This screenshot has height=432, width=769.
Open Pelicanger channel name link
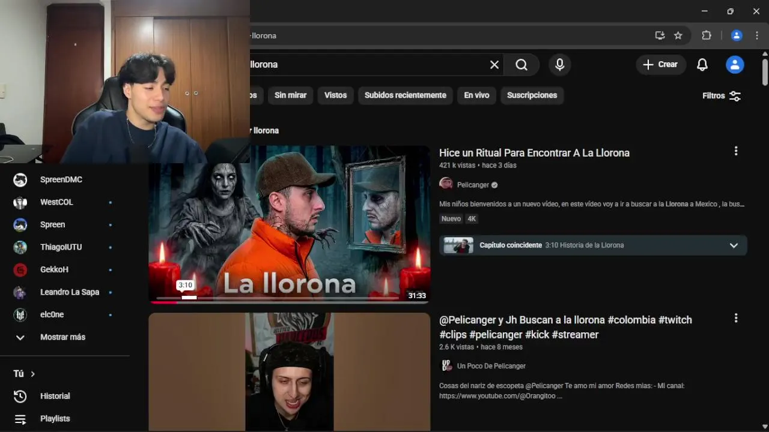[473, 185]
